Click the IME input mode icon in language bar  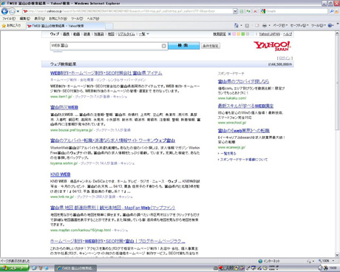[x=226, y=268]
